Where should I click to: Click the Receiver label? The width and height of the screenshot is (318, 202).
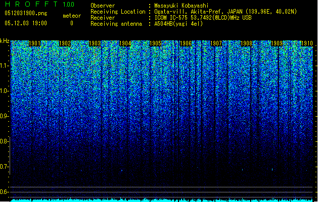(x=103, y=18)
